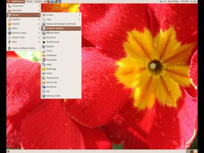Open the System menu
Viewport: 204px width, 153px height.
(38, 2)
